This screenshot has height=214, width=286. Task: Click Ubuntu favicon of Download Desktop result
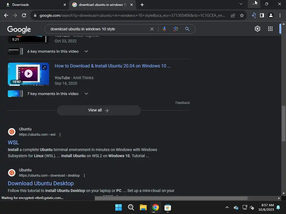pyautogui.click(x=12, y=173)
